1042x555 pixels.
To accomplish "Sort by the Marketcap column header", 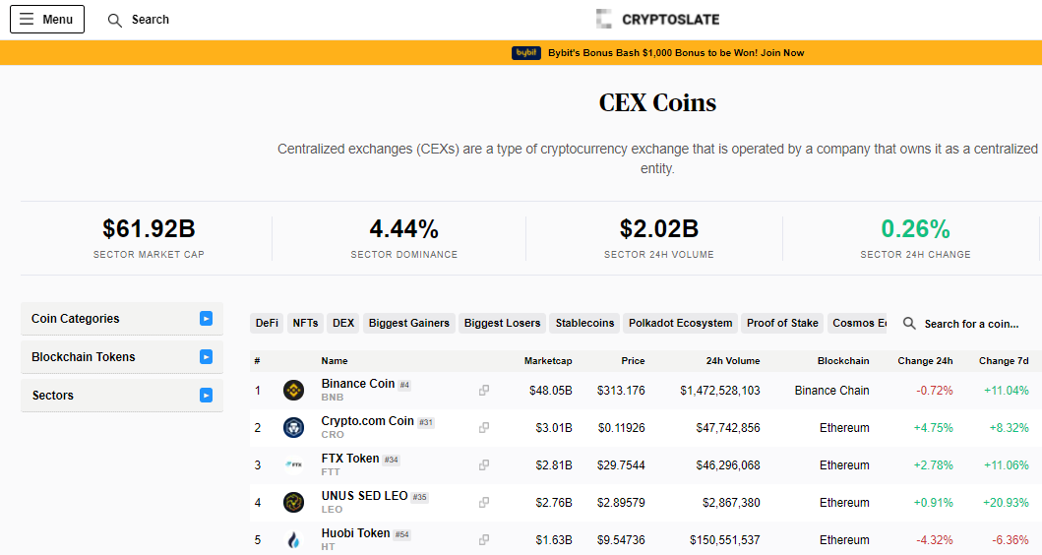I will coord(548,361).
